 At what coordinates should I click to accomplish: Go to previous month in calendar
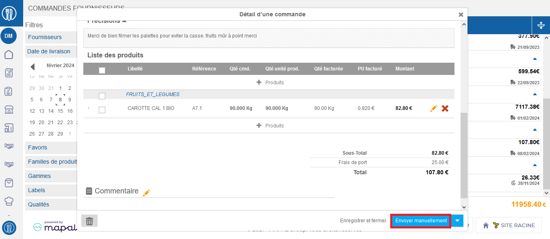click(x=33, y=66)
